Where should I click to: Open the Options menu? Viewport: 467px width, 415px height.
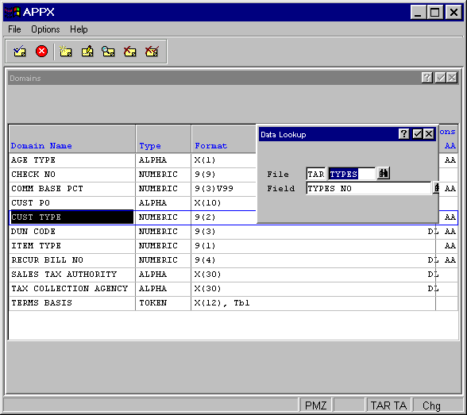(45, 29)
